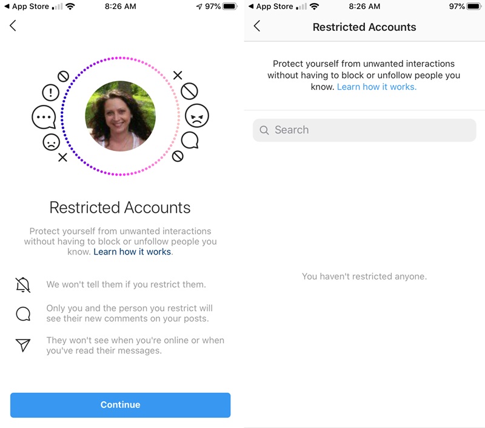485x428 pixels.
Task: Tap the empty speech bubble beside the photo
Action: pyautogui.click(x=190, y=140)
